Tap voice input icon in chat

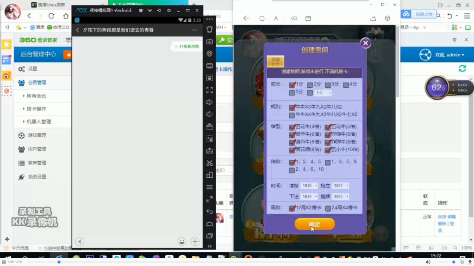click(x=80, y=241)
